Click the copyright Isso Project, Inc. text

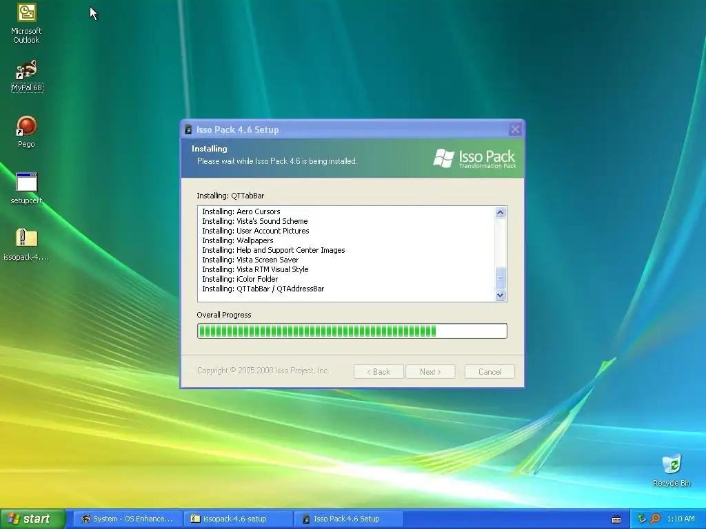(263, 370)
